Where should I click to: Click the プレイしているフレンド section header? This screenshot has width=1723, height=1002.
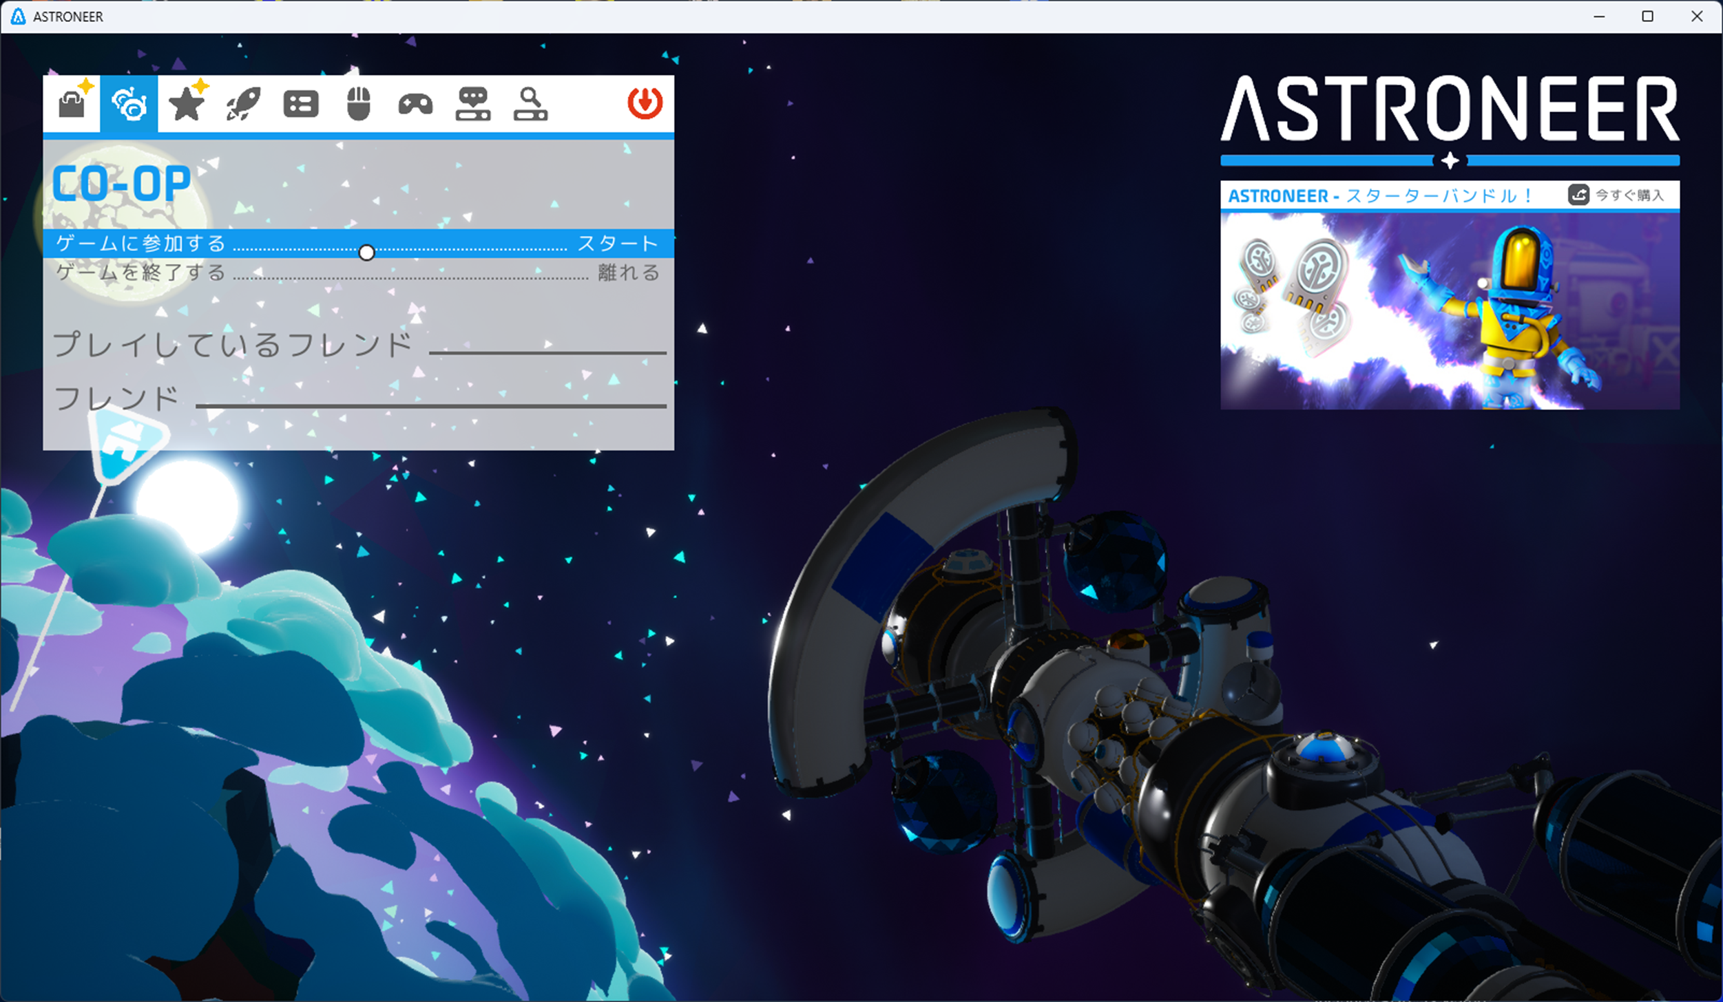(x=233, y=344)
